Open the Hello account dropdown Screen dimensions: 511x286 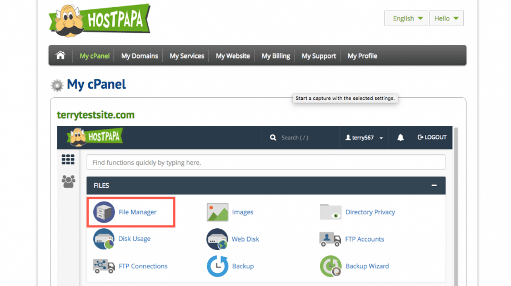pos(447,18)
